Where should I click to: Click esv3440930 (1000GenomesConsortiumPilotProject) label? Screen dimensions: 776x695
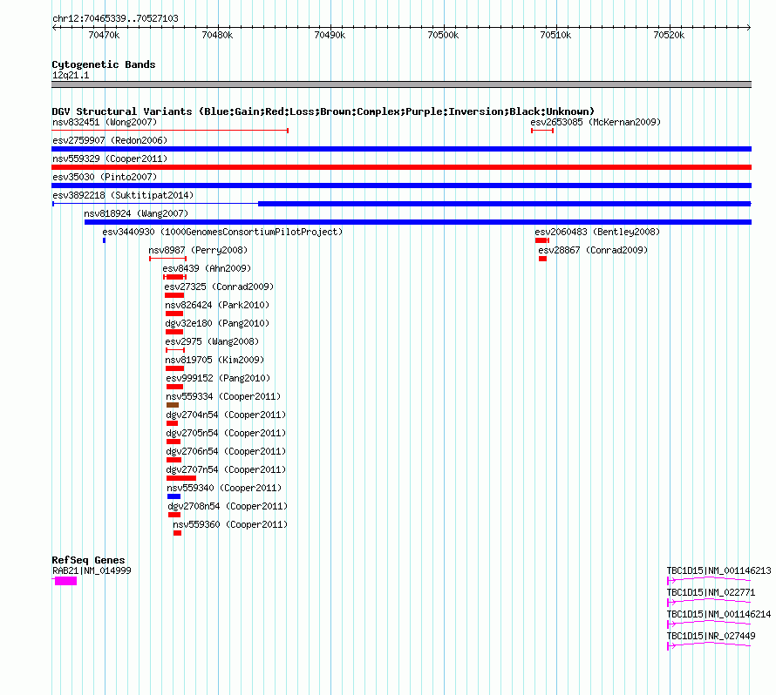[x=222, y=232]
